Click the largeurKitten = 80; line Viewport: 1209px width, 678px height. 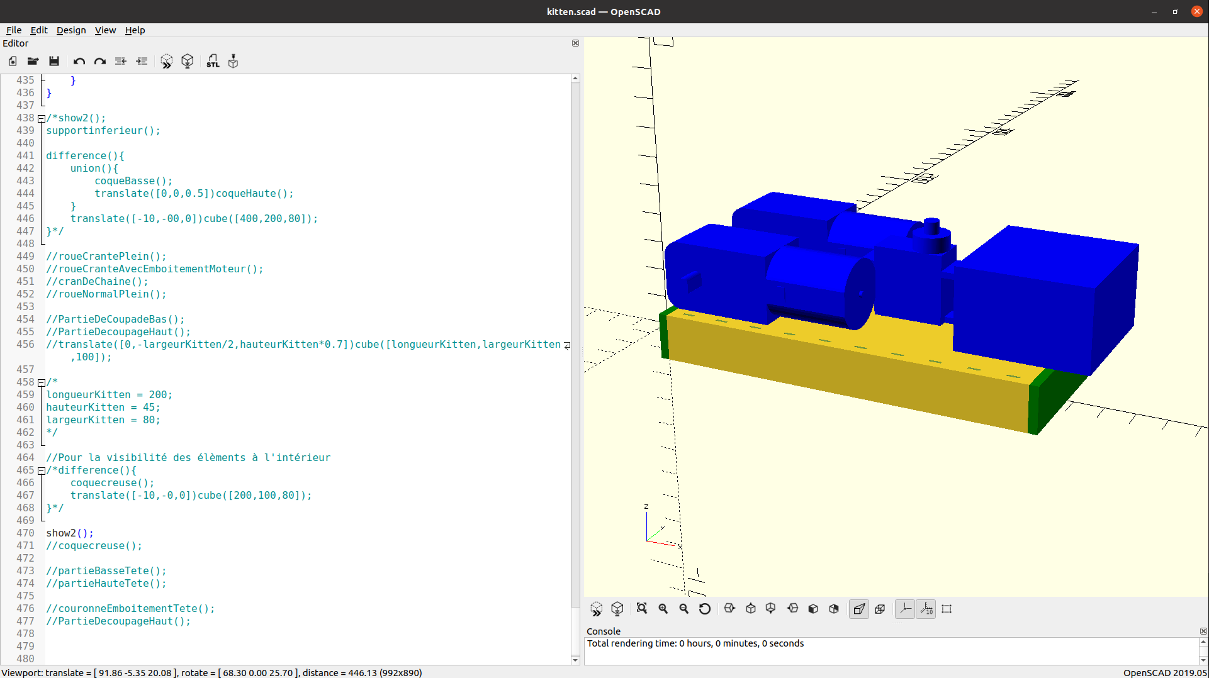tap(103, 420)
